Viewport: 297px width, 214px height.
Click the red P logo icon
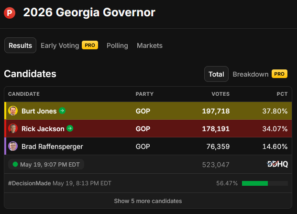[10, 13]
